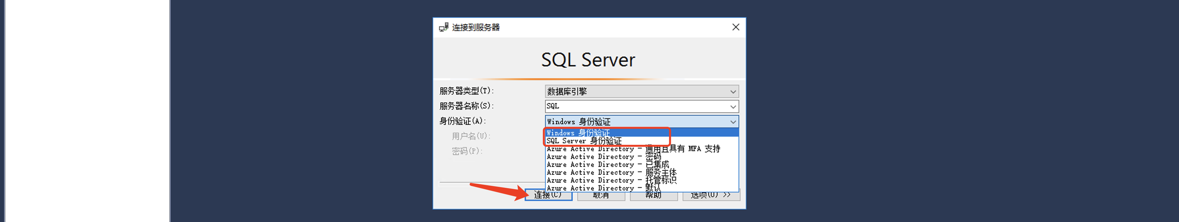This screenshot has height=222, width=1179.
Task: Collapse the 身份验证 dropdown arrow
Action: [733, 122]
